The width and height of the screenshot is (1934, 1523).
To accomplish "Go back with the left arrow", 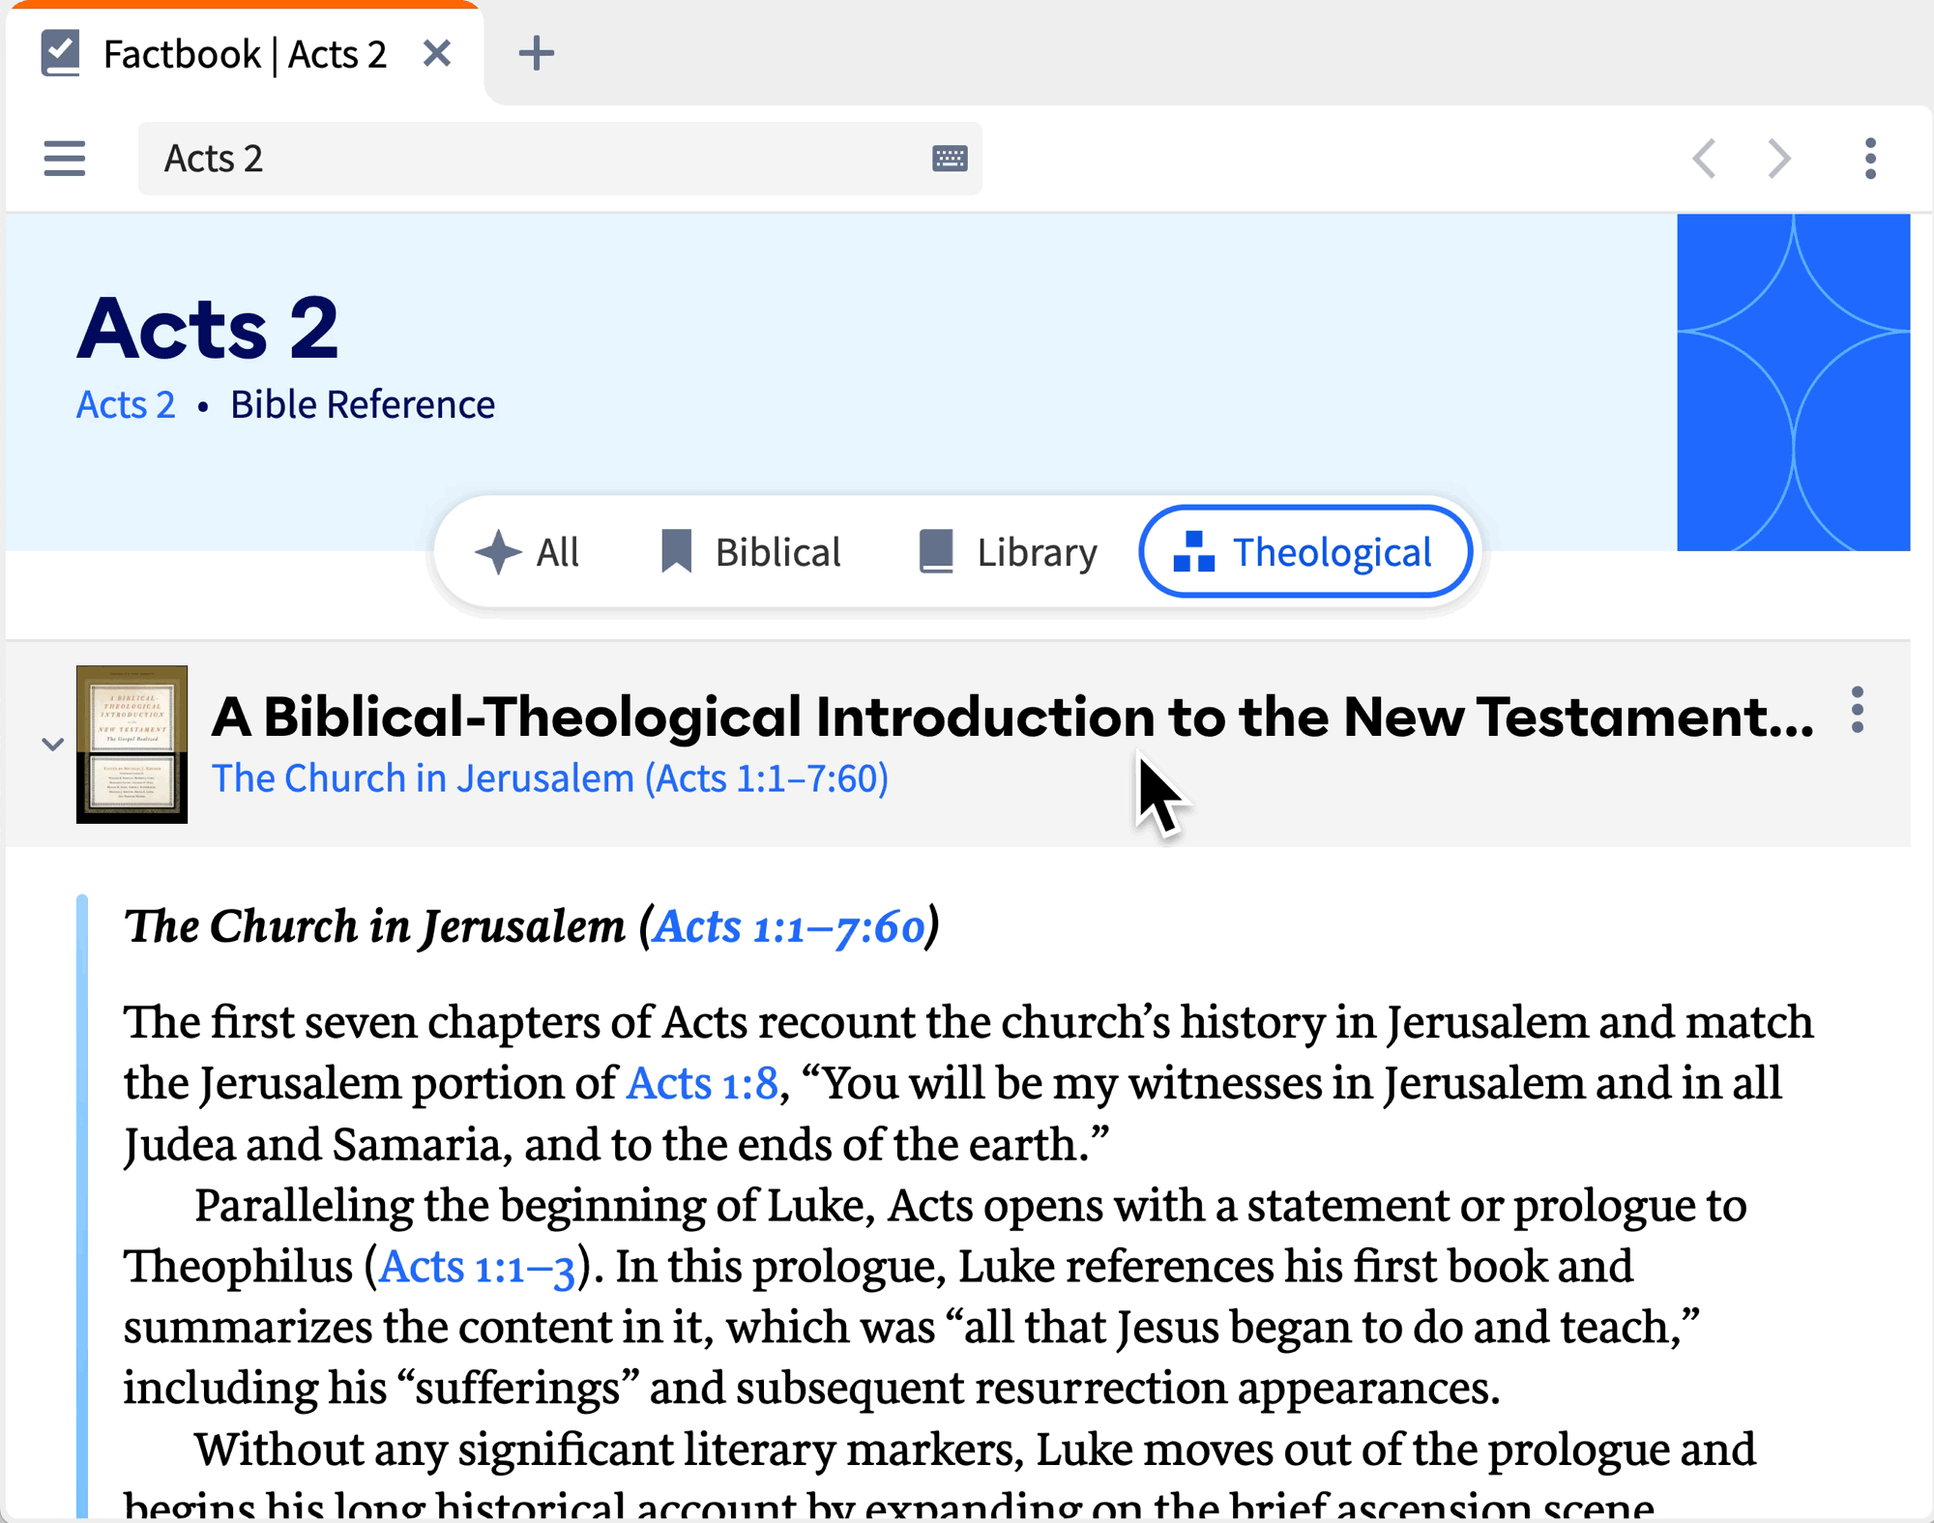I will coord(1705,159).
